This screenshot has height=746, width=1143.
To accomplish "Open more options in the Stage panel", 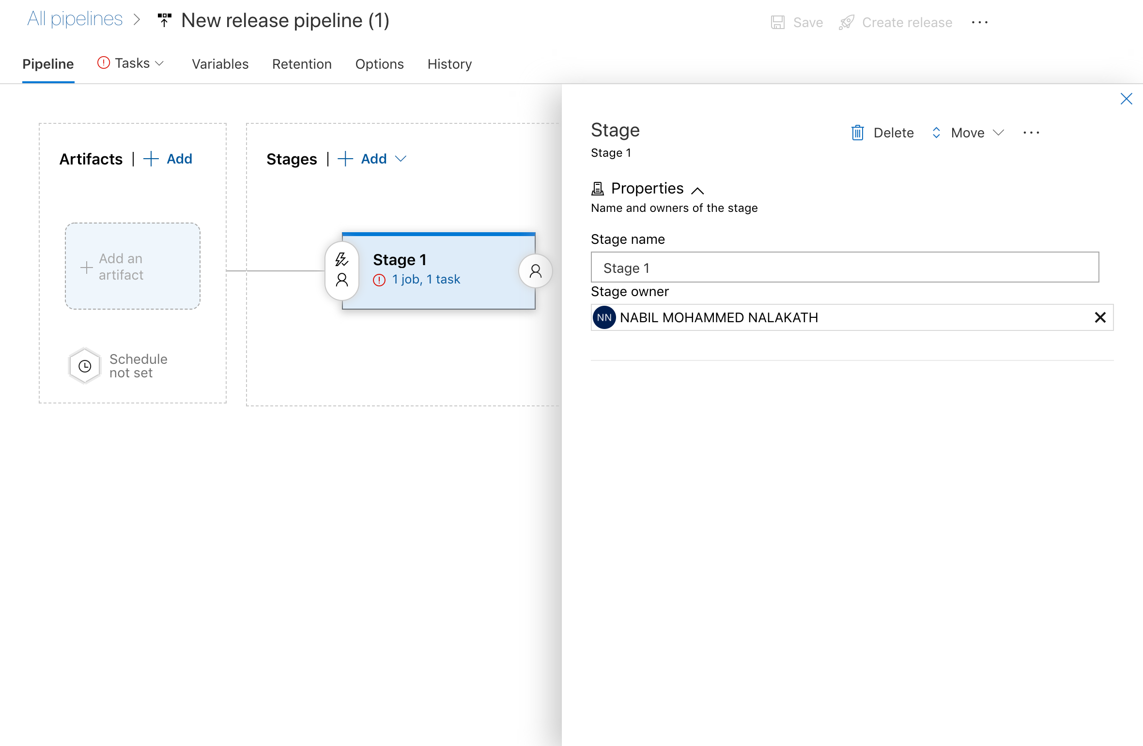I will (1032, 133).
